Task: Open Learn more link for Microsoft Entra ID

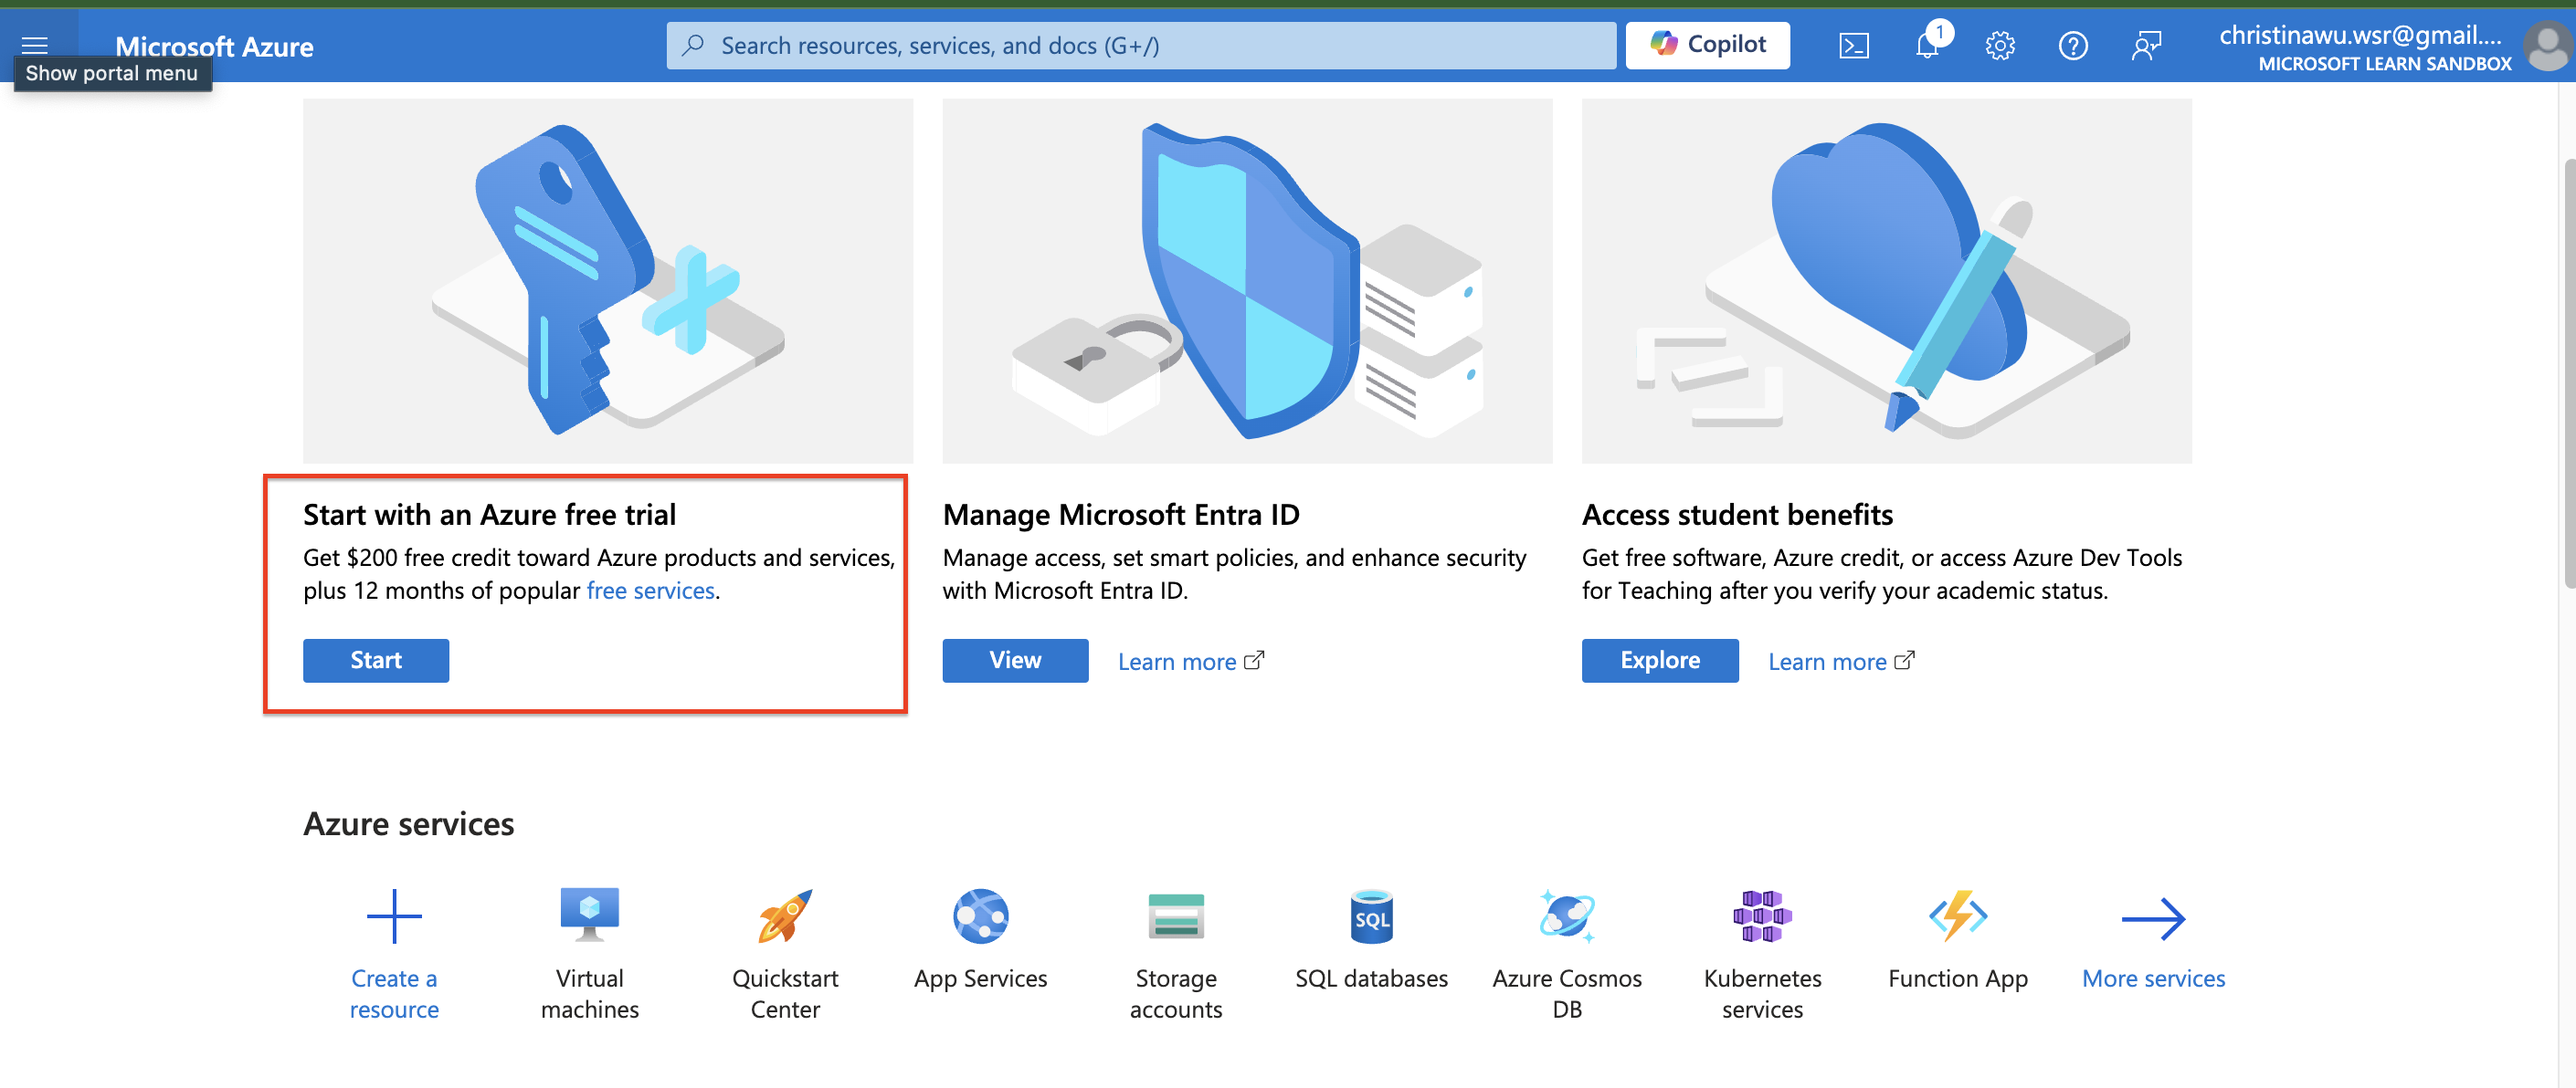Action: click(1190, 662)
